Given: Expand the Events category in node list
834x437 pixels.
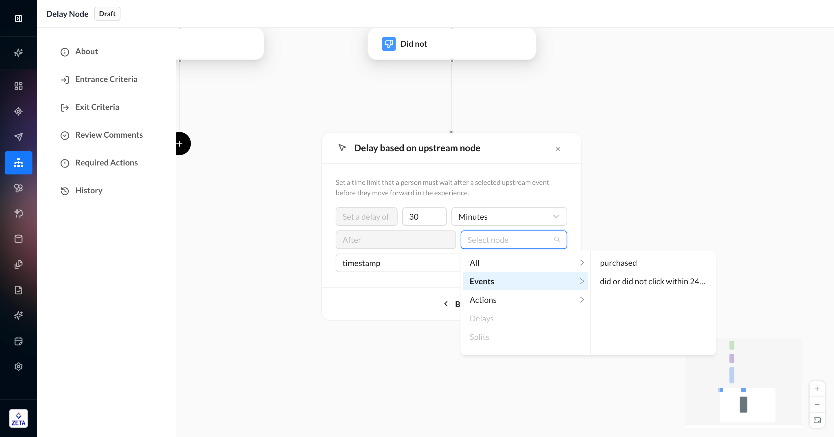Looking at the screenshot, I should pos(525,281).
